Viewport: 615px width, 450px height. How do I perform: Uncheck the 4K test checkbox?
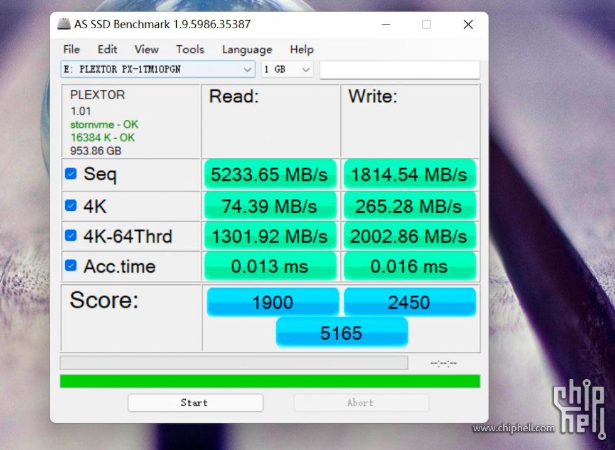tap(70, 206)
